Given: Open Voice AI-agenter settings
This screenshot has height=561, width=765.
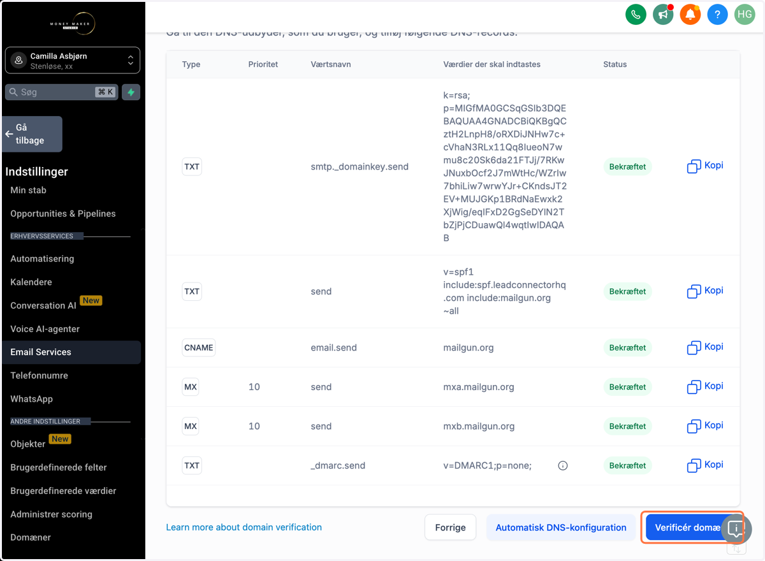Looking at the screenshot, I should [x=45, y=329].
